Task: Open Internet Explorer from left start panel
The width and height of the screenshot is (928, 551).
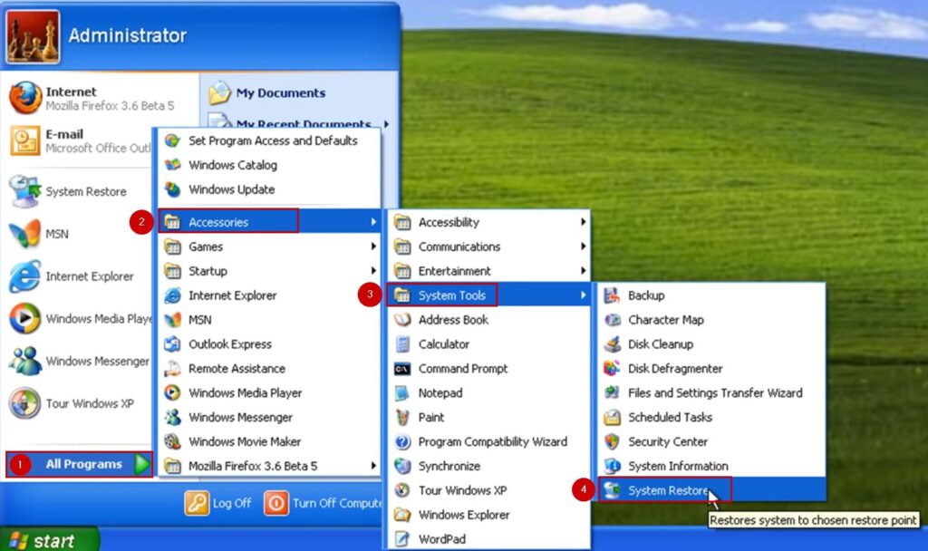Action: pyautogui.click(x=80, y=276)
